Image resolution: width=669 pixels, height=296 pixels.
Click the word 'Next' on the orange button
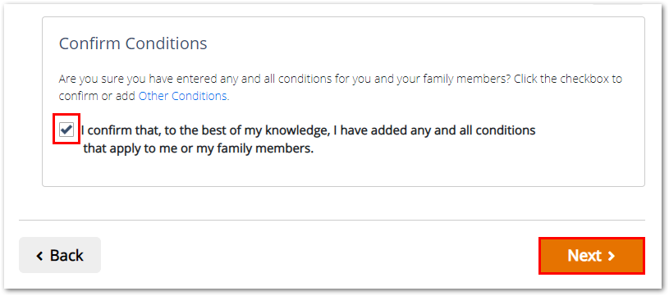tap(584, 256)
